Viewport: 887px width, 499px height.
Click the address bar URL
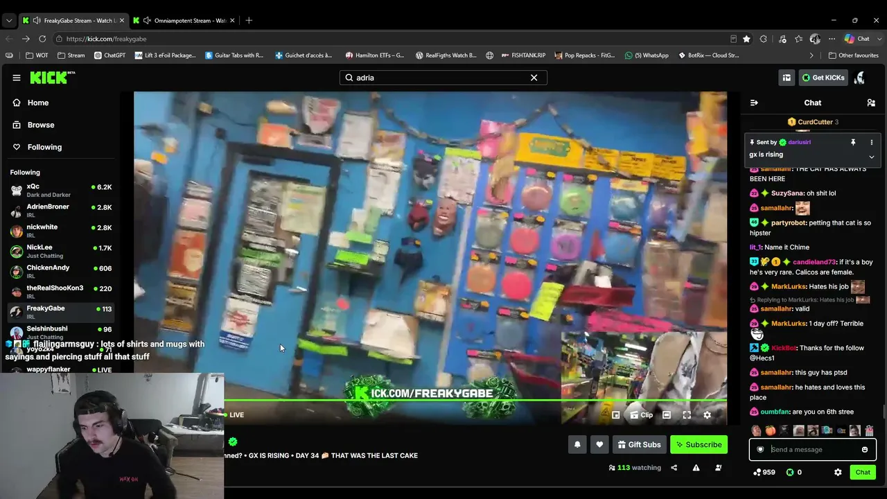(106, 39)
